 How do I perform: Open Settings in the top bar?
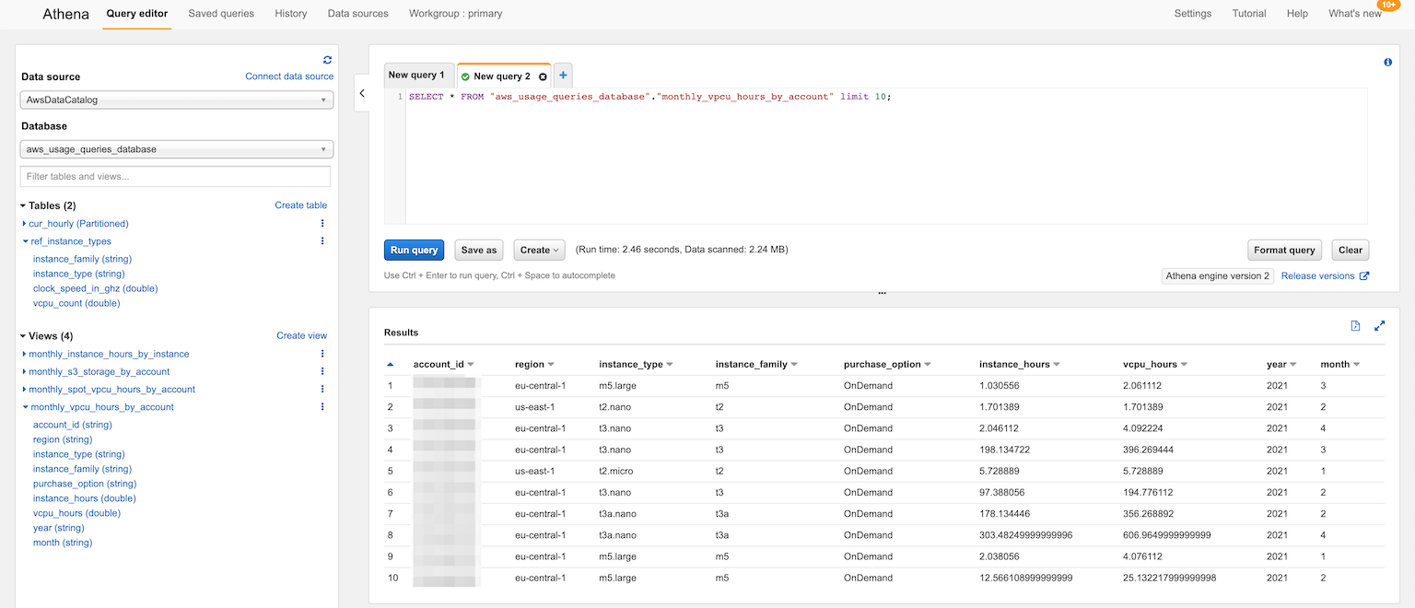1193,14
